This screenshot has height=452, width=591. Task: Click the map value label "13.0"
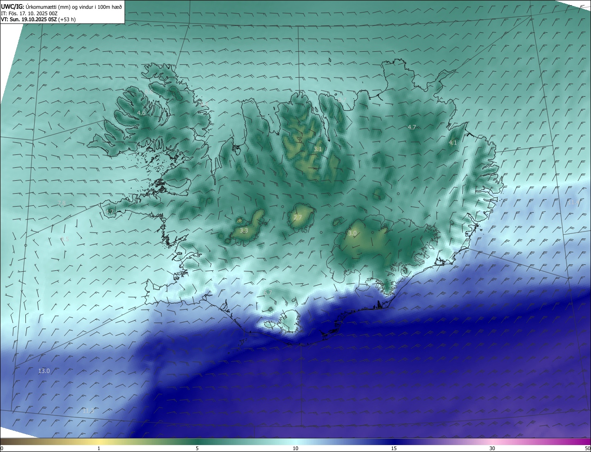pyautogui.click(x=44, y=371)
